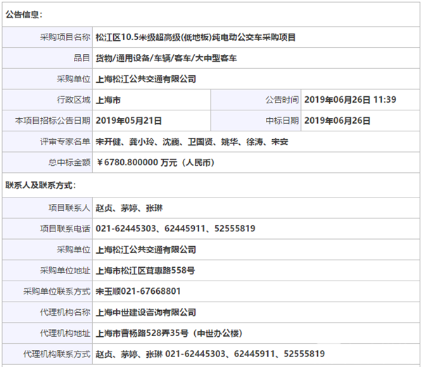Select the project name 松江区10.5米级超高级纯电动公交车采购项目
Screen dimensions: 422x367
pos(196,37)
